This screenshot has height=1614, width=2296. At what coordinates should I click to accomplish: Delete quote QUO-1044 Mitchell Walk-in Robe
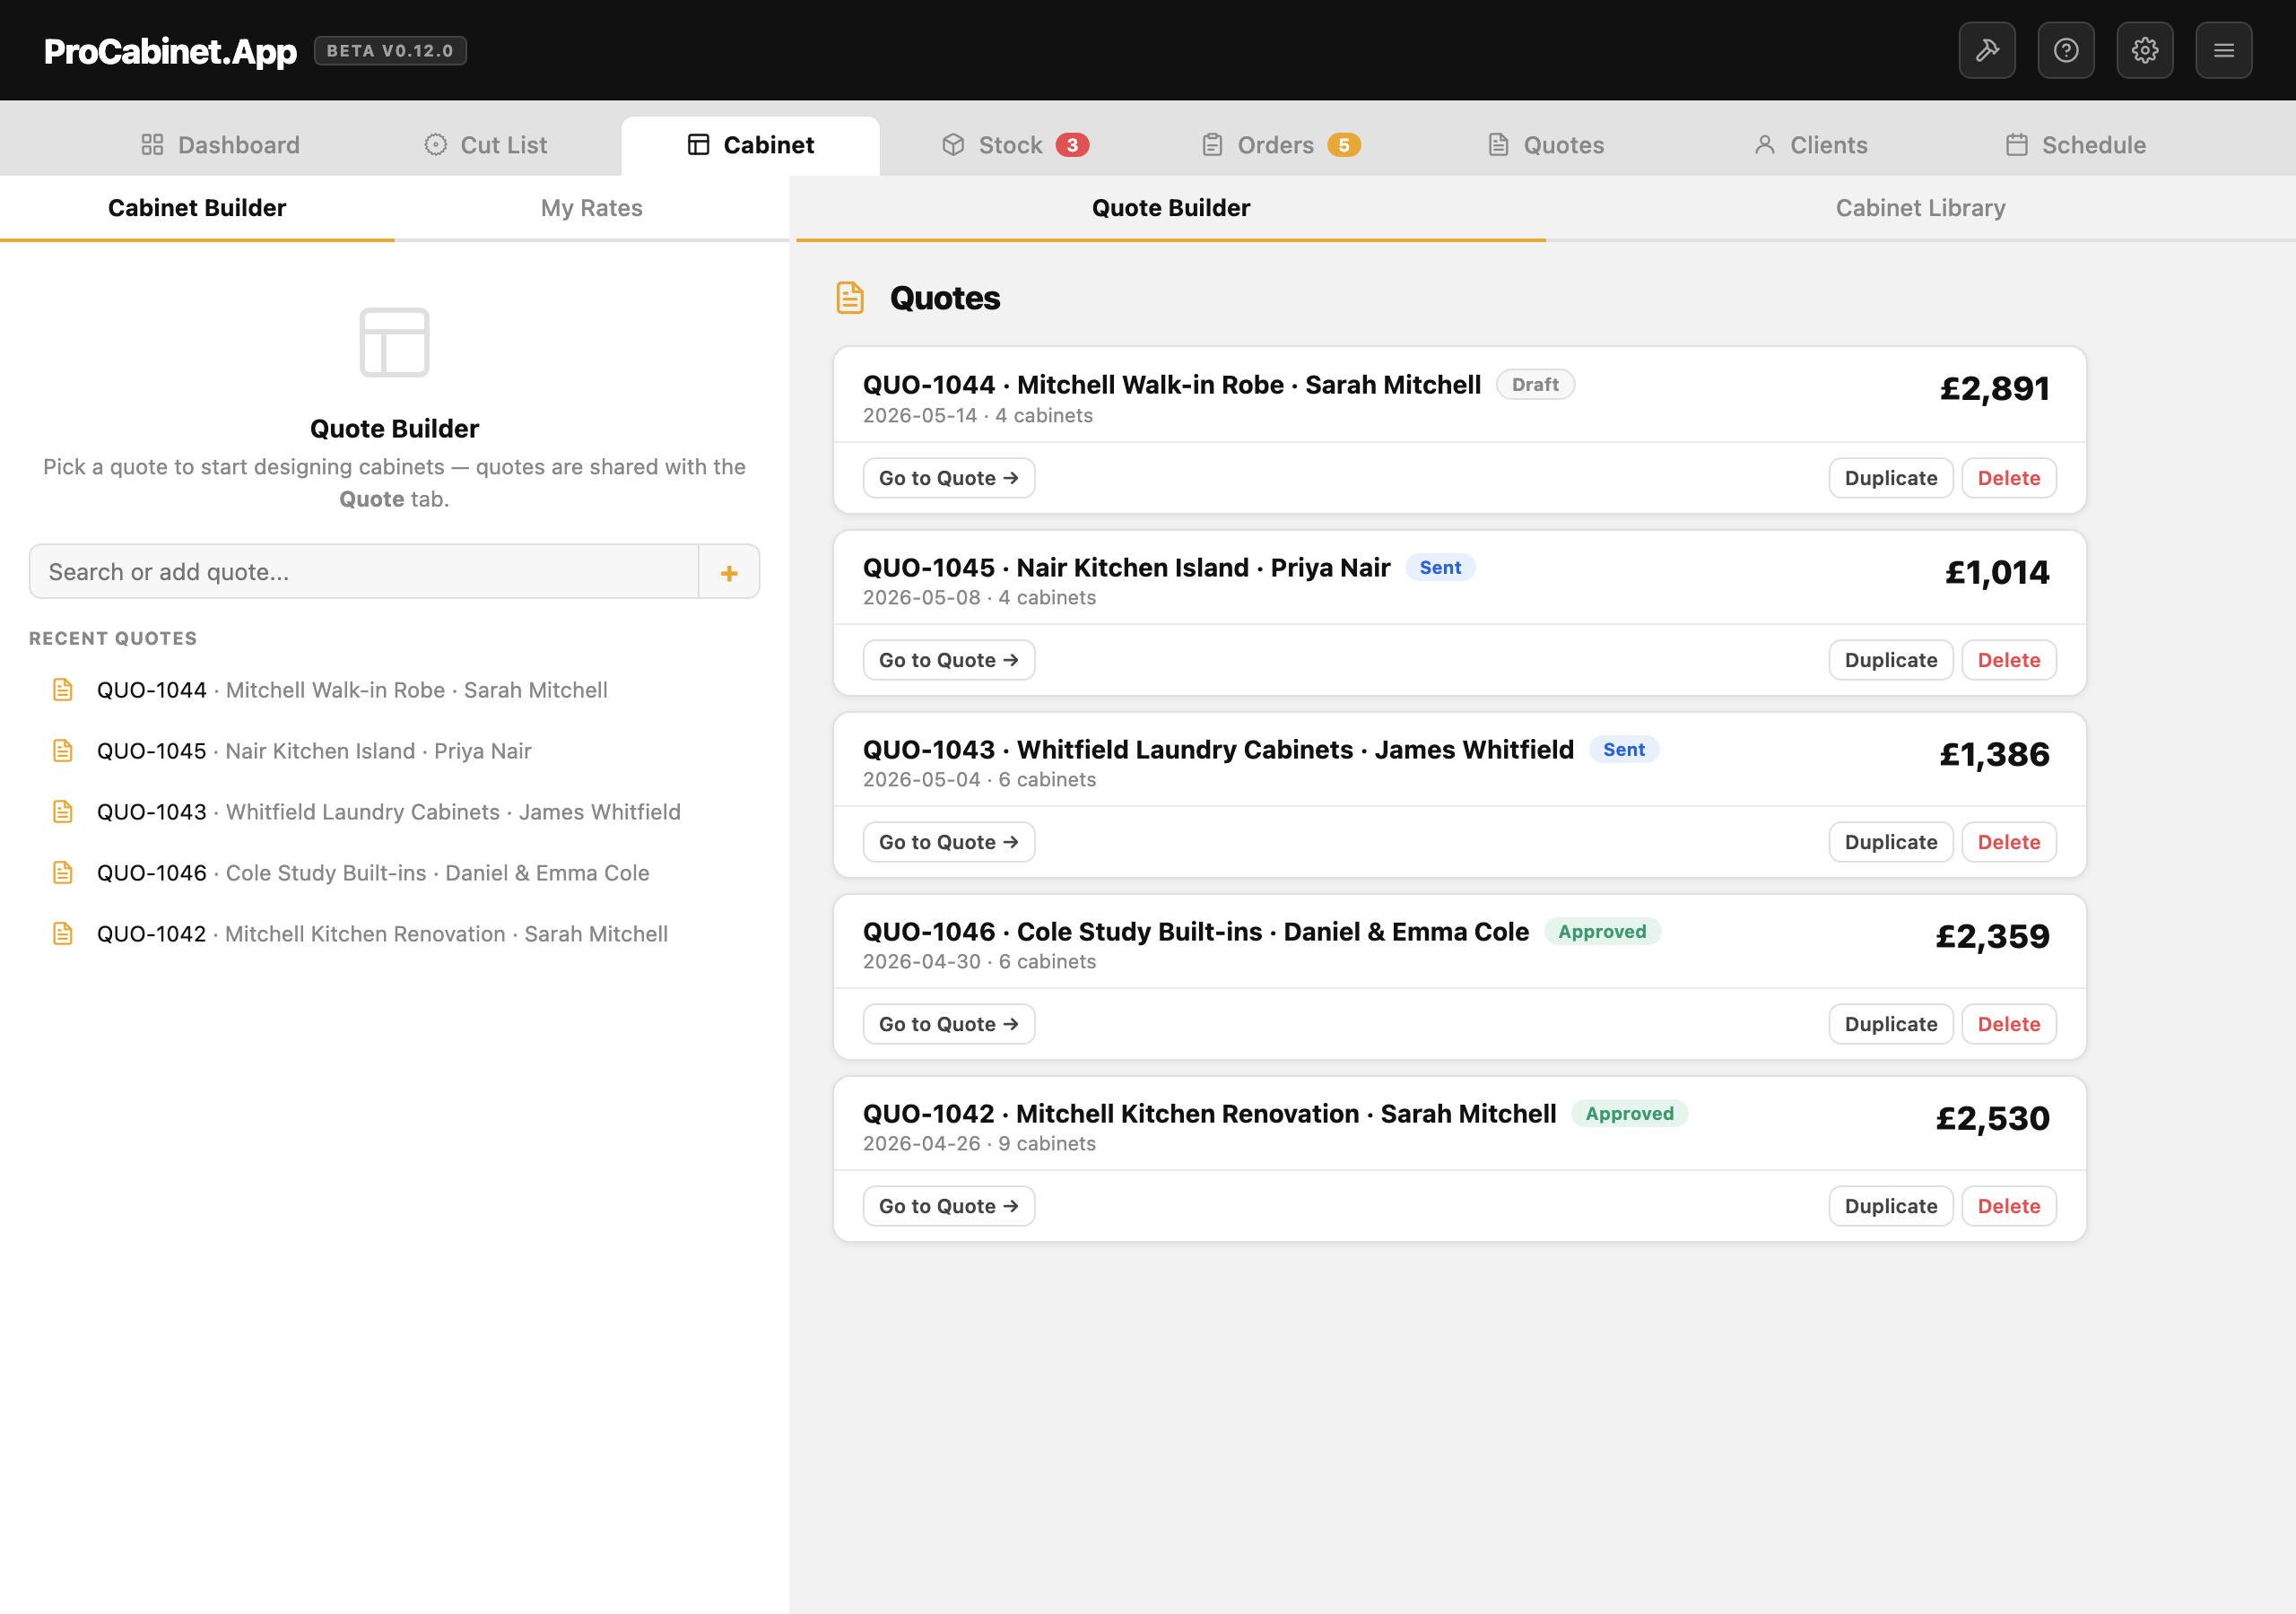(2009, 478)
